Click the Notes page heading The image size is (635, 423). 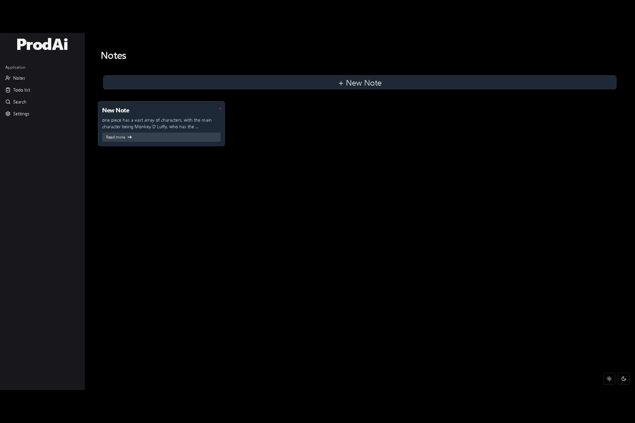(113, 56)
